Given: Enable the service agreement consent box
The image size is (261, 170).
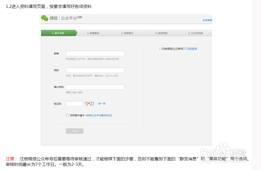Looking at the screenshot, I should pos(67,115).
